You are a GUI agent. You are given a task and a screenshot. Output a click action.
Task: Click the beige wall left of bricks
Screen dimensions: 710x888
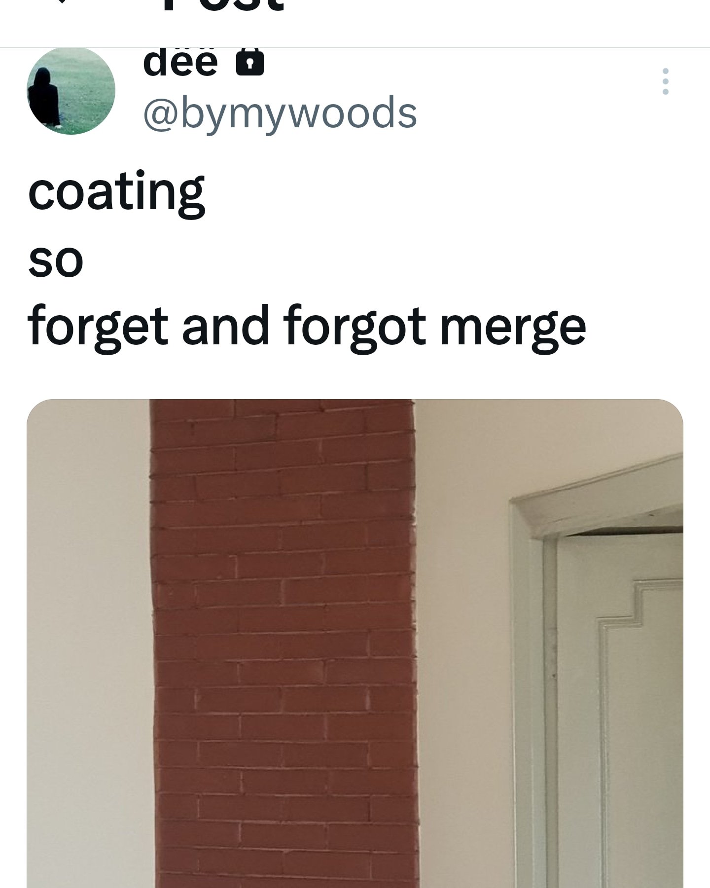click(89, 643)
